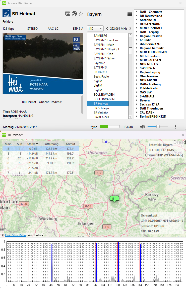Click the service list scroll-down arrow
Viewport: 186px width, 288px height.
click(130, 117)
